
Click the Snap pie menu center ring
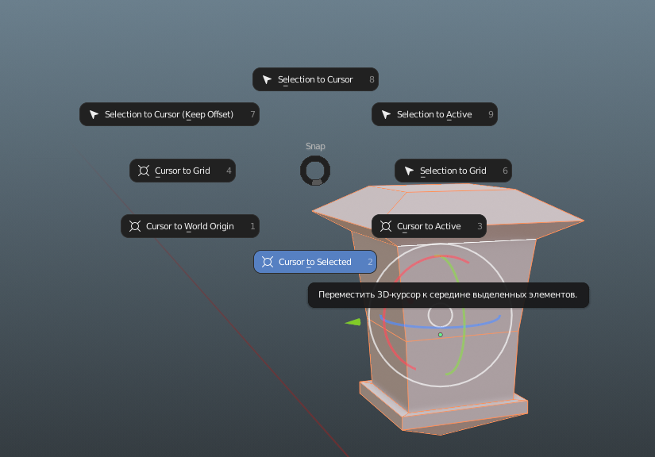click(315, 171)
